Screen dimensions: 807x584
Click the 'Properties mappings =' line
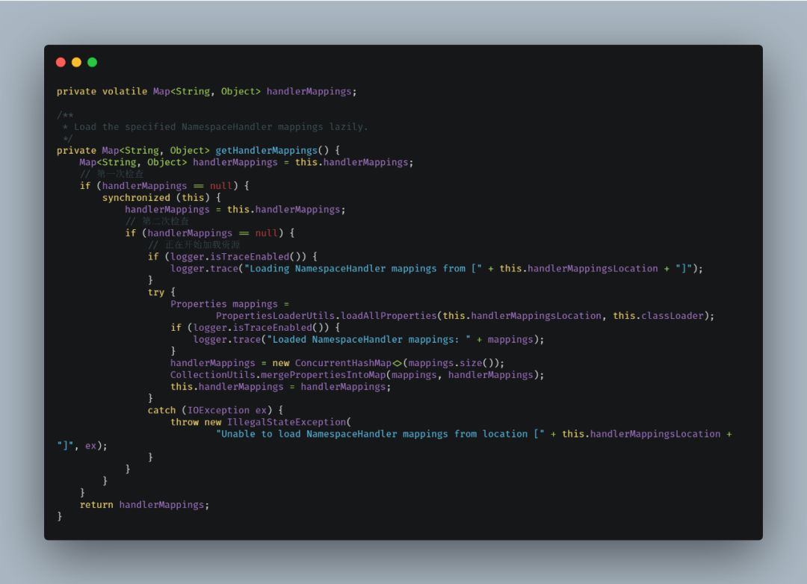tap(229, 304)
